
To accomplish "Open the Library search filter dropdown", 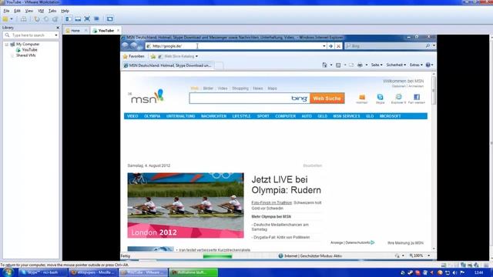I will (56, 35).
